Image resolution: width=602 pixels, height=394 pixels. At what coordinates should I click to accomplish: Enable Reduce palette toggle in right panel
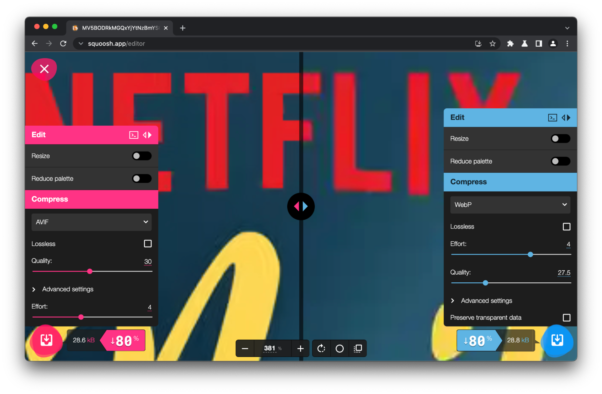560,161
